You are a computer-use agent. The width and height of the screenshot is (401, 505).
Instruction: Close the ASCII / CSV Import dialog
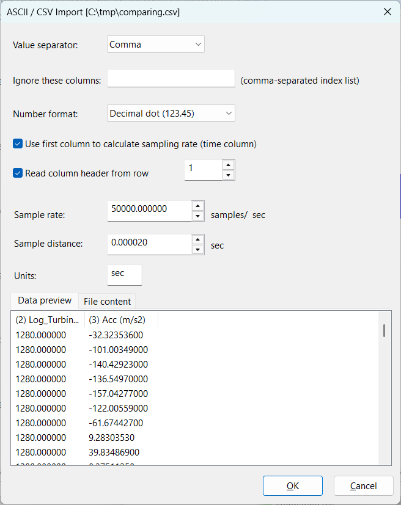[386, 12]
